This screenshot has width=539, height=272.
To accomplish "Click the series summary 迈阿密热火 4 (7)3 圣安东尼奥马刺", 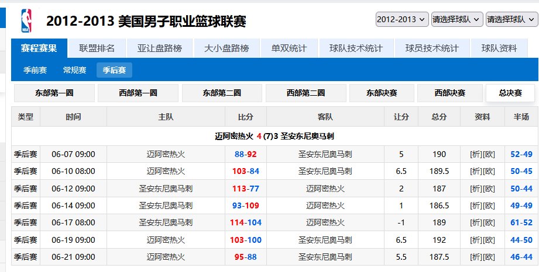I will pos(274,136).
